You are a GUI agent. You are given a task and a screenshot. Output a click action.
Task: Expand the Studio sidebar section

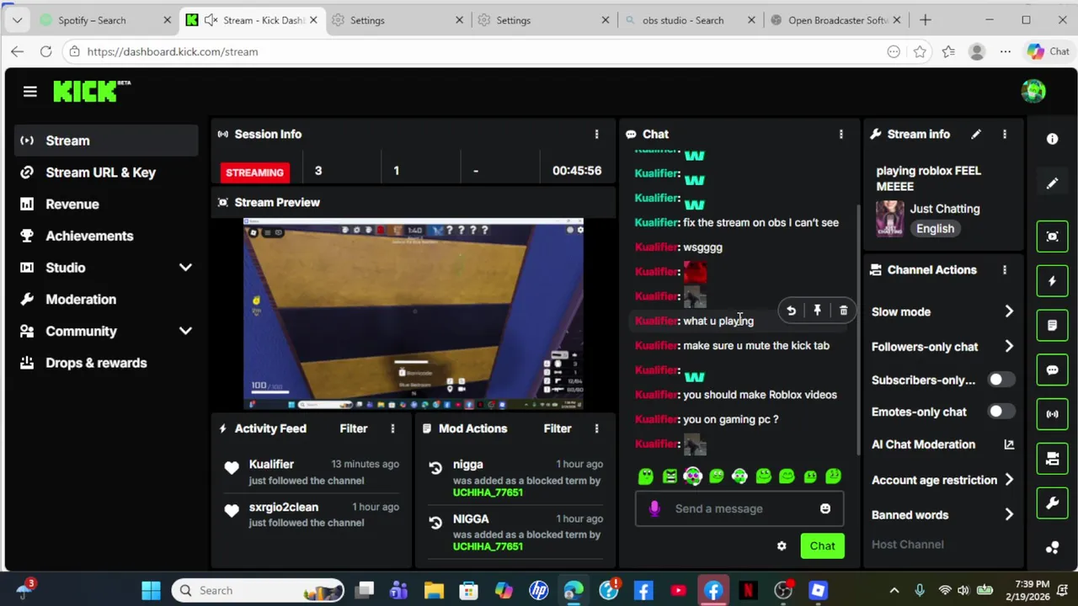pos(185,268)
